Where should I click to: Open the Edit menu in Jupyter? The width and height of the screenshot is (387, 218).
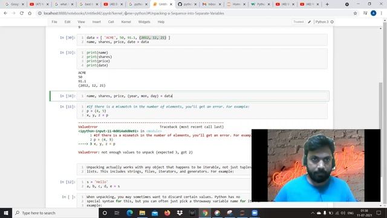click(67, 22)
